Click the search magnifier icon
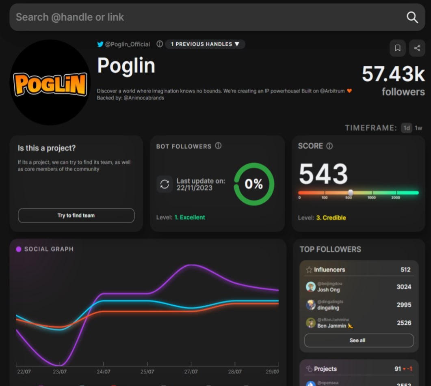This screenshot has width=431, height=386. pos(412,17)
